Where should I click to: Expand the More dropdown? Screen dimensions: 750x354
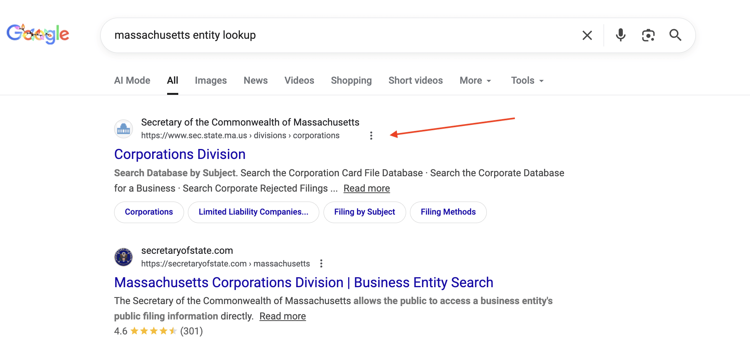pyautogui.click(x=475, y=81)
